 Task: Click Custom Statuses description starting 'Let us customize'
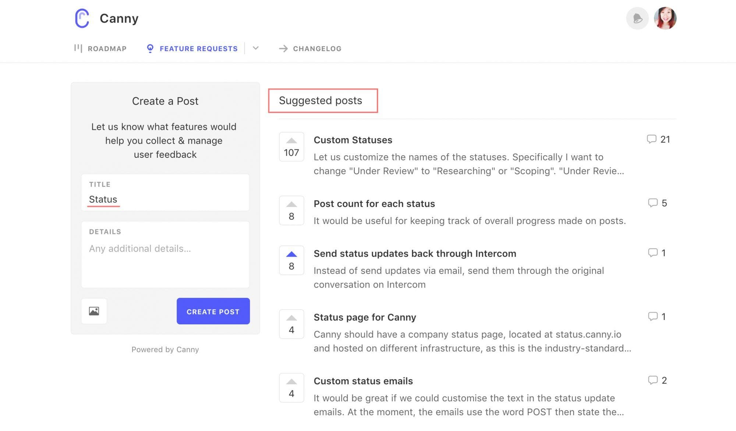tap(469, 164)
